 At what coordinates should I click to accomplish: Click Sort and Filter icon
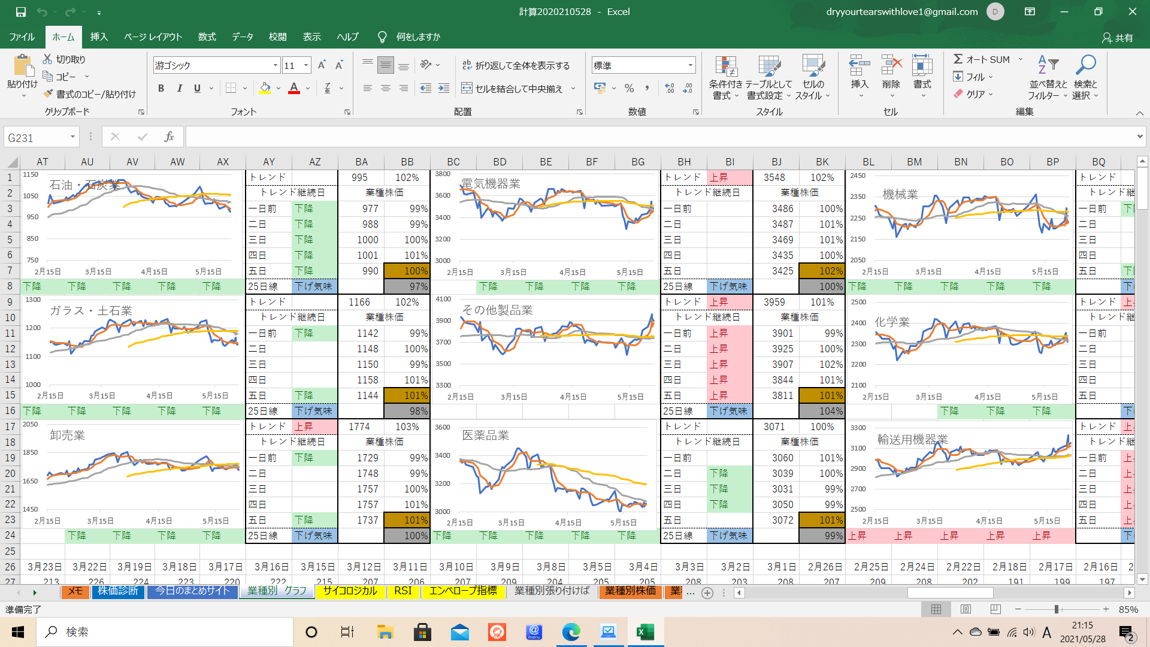[1048, 65]
